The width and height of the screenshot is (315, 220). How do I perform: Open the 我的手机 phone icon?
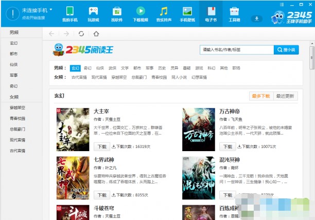[x=69, y=14]
